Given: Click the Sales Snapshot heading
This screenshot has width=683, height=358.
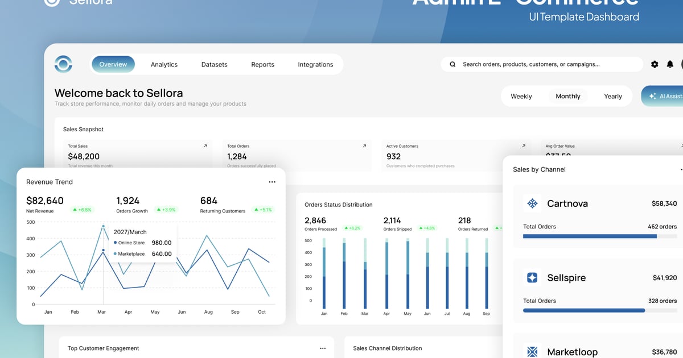Looking at the screenshot, I should [83, 130].
